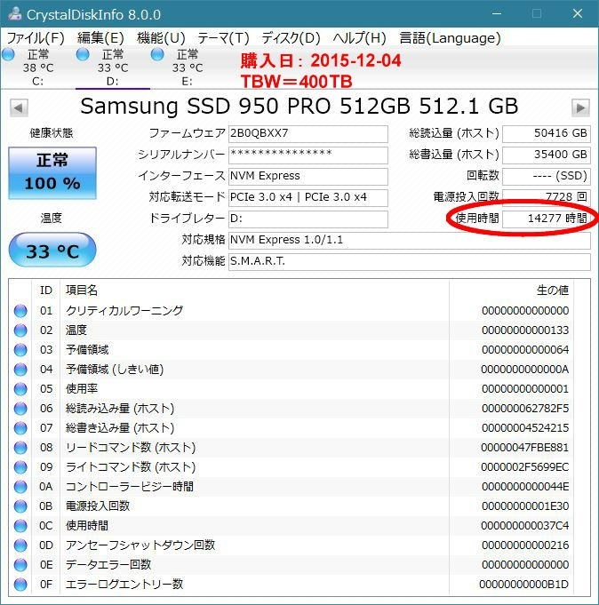Select the アンセーフシャットダウン回数 attribute name
Viewport: 599px width, 605px height.
pos(140,545)
